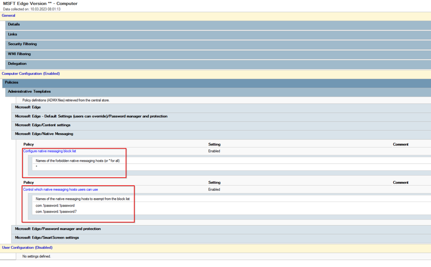Screen dimensions: 431x267
Task: Expand the Details section
Action: tap(14, 25)
